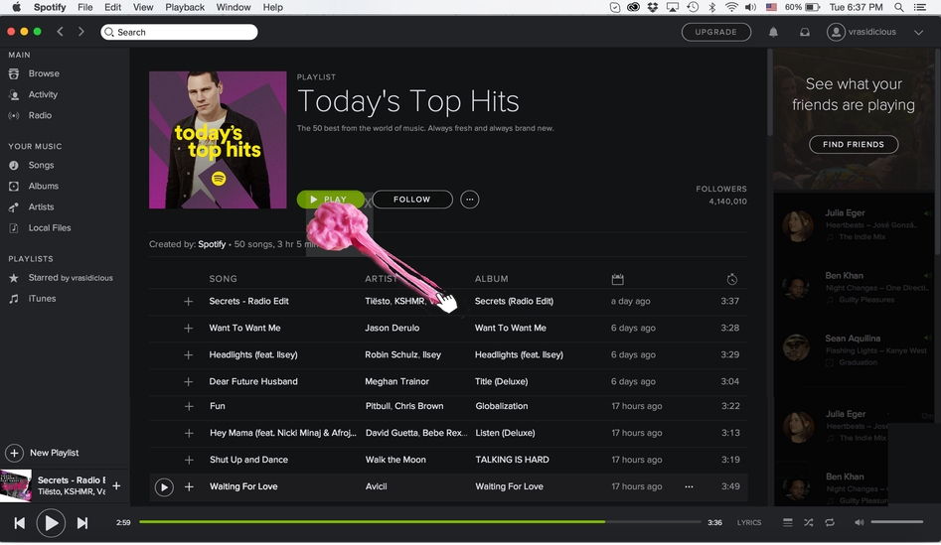Viewport: 941px width, 545px height.
Task: Navigate back with the left arrow
Action: coord(60,32)
